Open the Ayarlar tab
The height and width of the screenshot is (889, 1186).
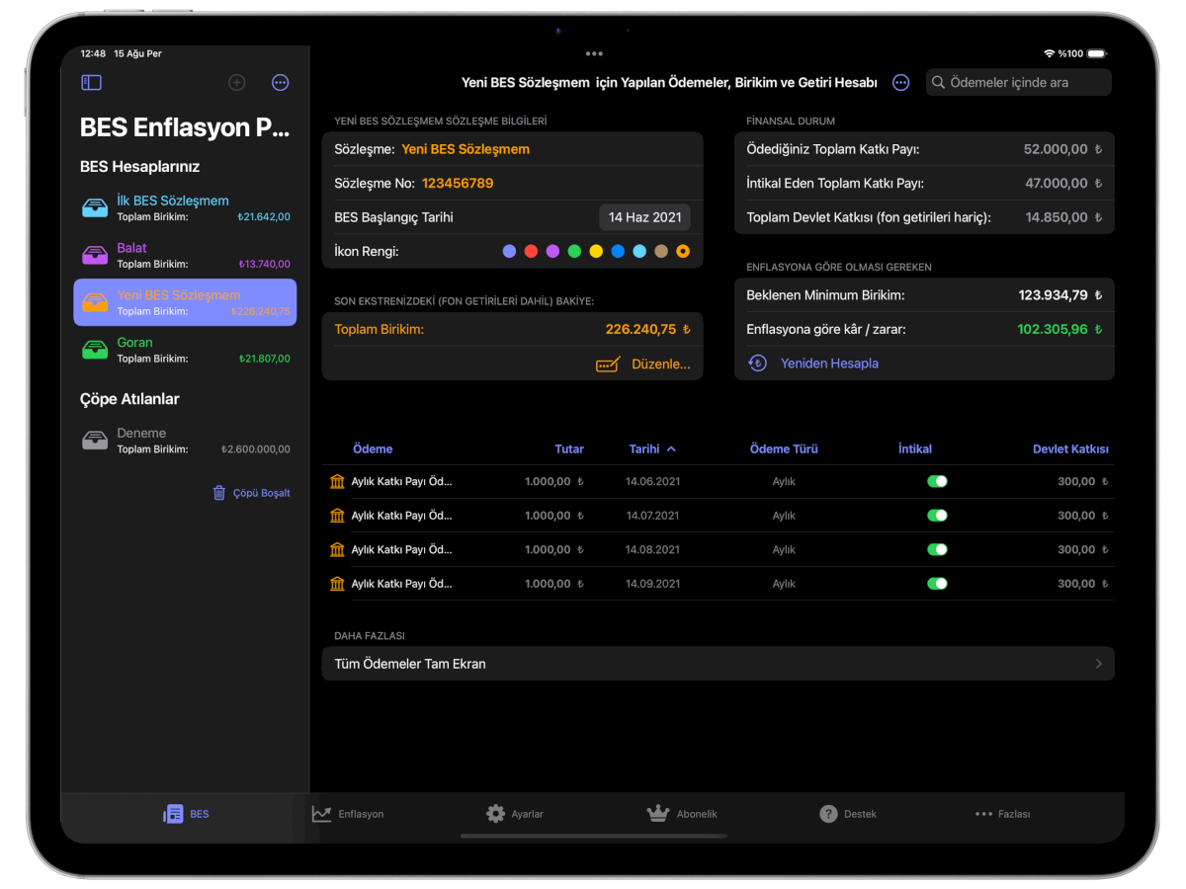click(x=514, y=814)
